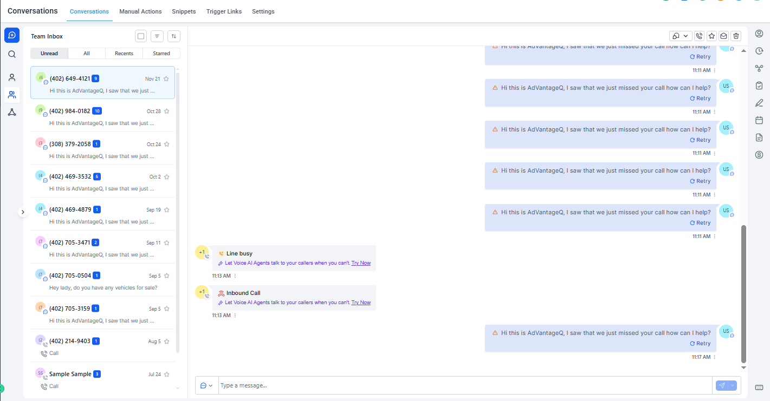Click the new conversation icon in left sidebar
The width and height of the screenshot is (770, 401).
click(x=12, y=35)
